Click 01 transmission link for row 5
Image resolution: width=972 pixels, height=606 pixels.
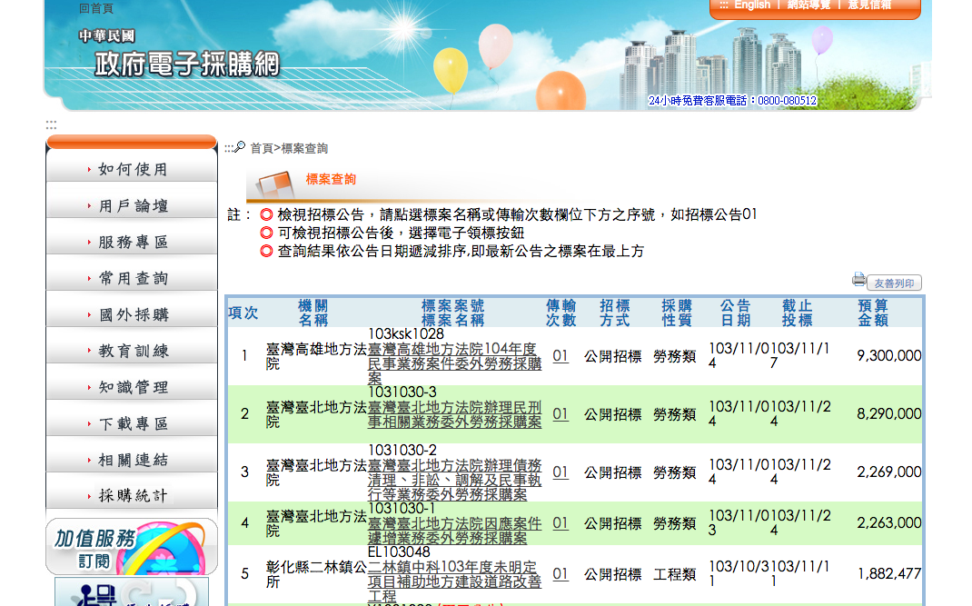pyautogui.click(x=560, y=573)
